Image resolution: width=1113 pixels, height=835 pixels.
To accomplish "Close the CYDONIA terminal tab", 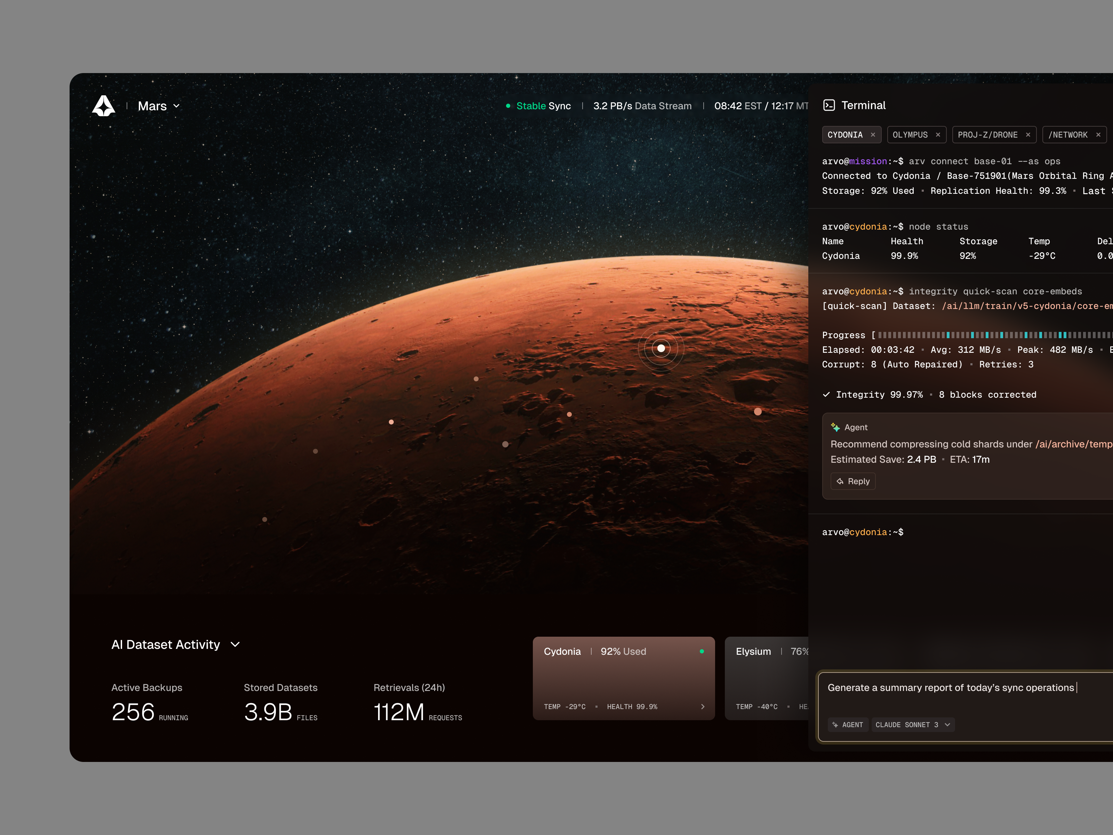I will point(873,135).
